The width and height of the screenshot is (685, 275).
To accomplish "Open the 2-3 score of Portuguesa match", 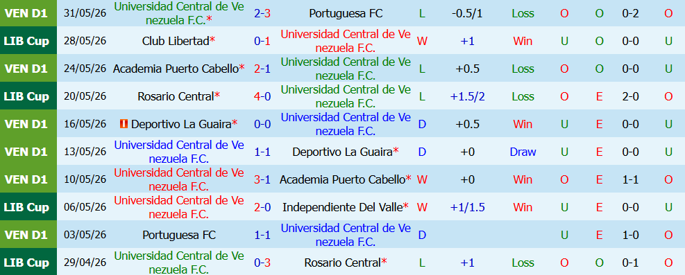I will [x=262, y=13].
